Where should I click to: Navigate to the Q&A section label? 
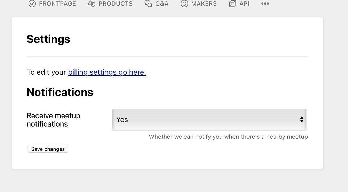coord(162,4)
